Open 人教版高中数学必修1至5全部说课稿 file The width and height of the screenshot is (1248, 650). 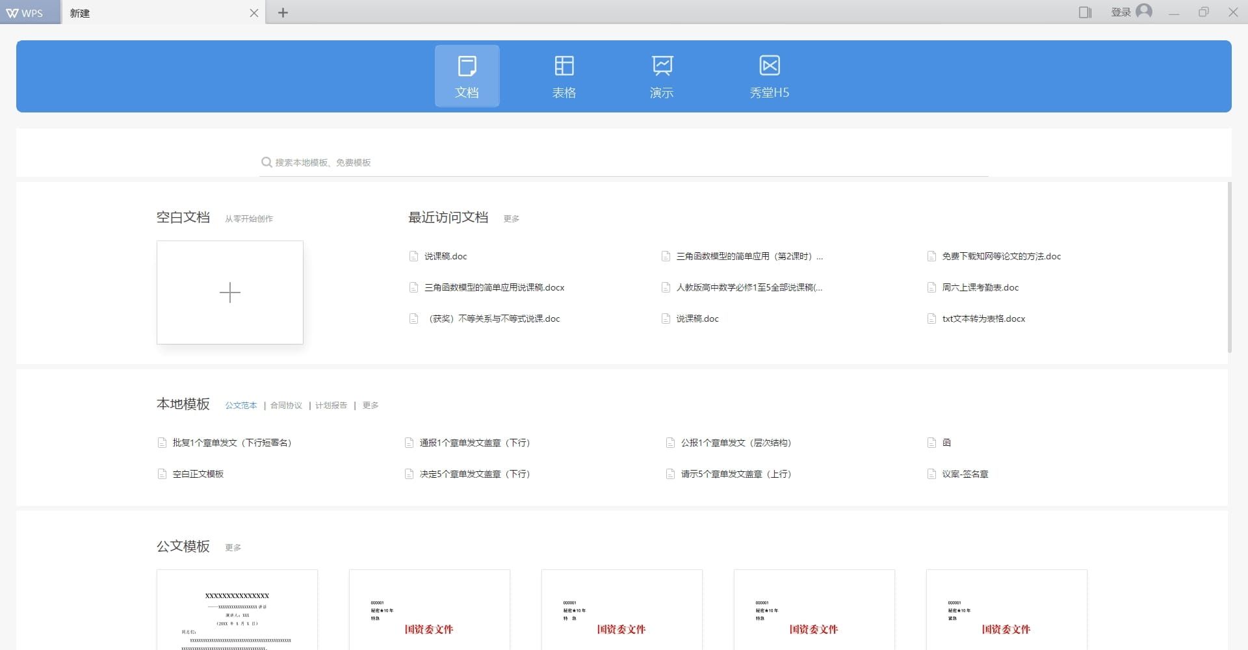(x=749, y=287)
